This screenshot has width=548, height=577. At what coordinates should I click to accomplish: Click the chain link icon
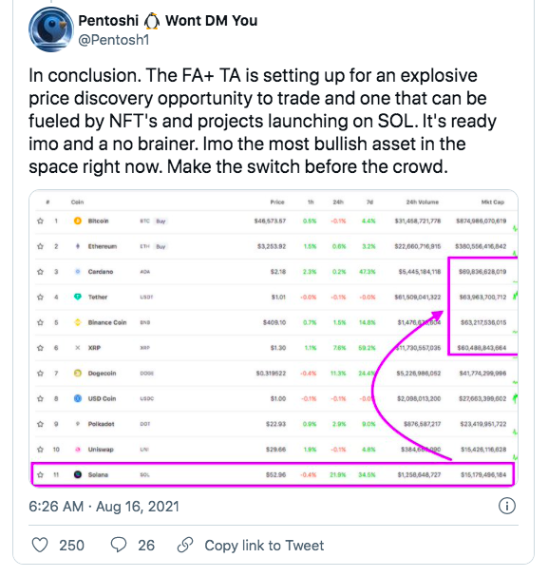185,545
